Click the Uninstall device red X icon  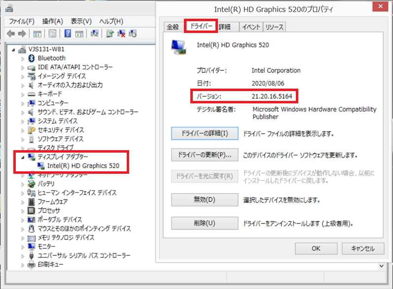tap(121, 33)
